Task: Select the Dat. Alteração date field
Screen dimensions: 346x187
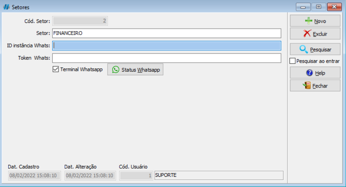Action: point(90,176)
